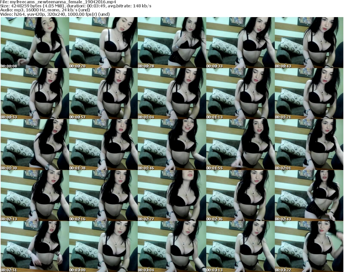Choose the frame at 00:01:21
344x272 pixels.
(309, 94)
